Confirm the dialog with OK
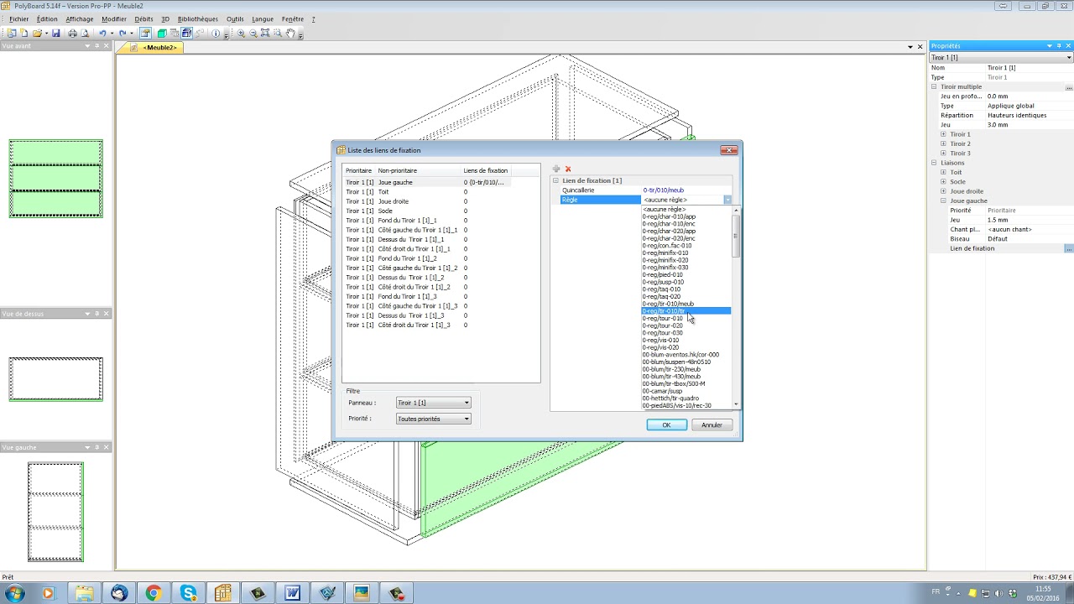Image resolution: width=1074 pixels, height=604 pixels. coord(666,425)
